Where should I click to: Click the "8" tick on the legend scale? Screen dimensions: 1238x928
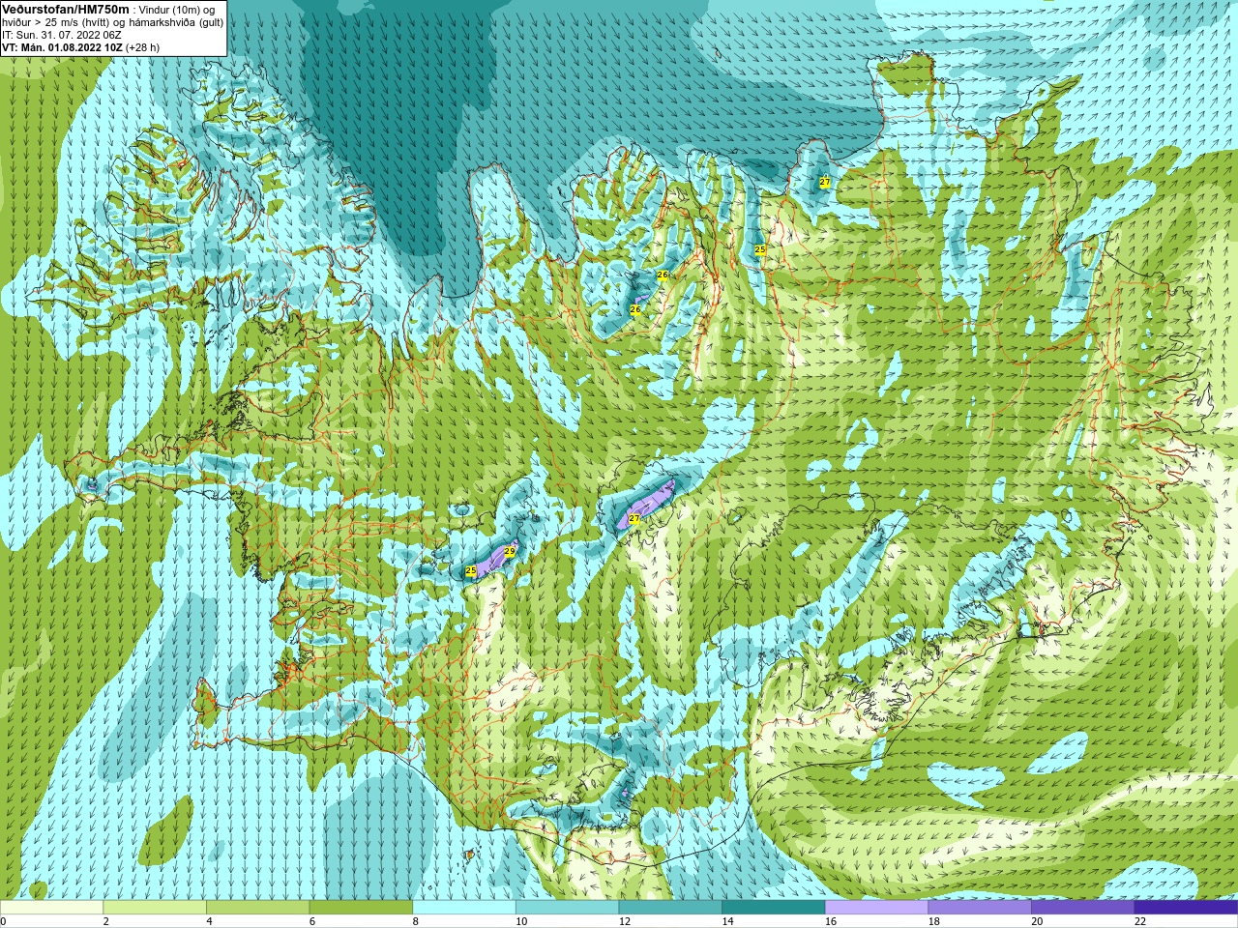click(x=416, y=921)
